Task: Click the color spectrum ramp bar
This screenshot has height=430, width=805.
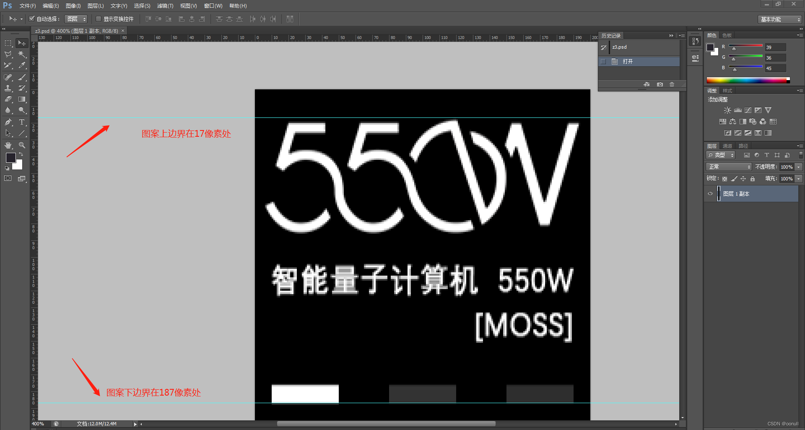Action: [748, 80]
